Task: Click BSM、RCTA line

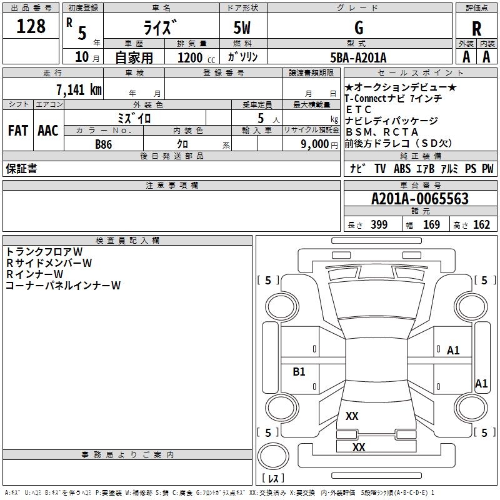Action: (x=382, y=132)
